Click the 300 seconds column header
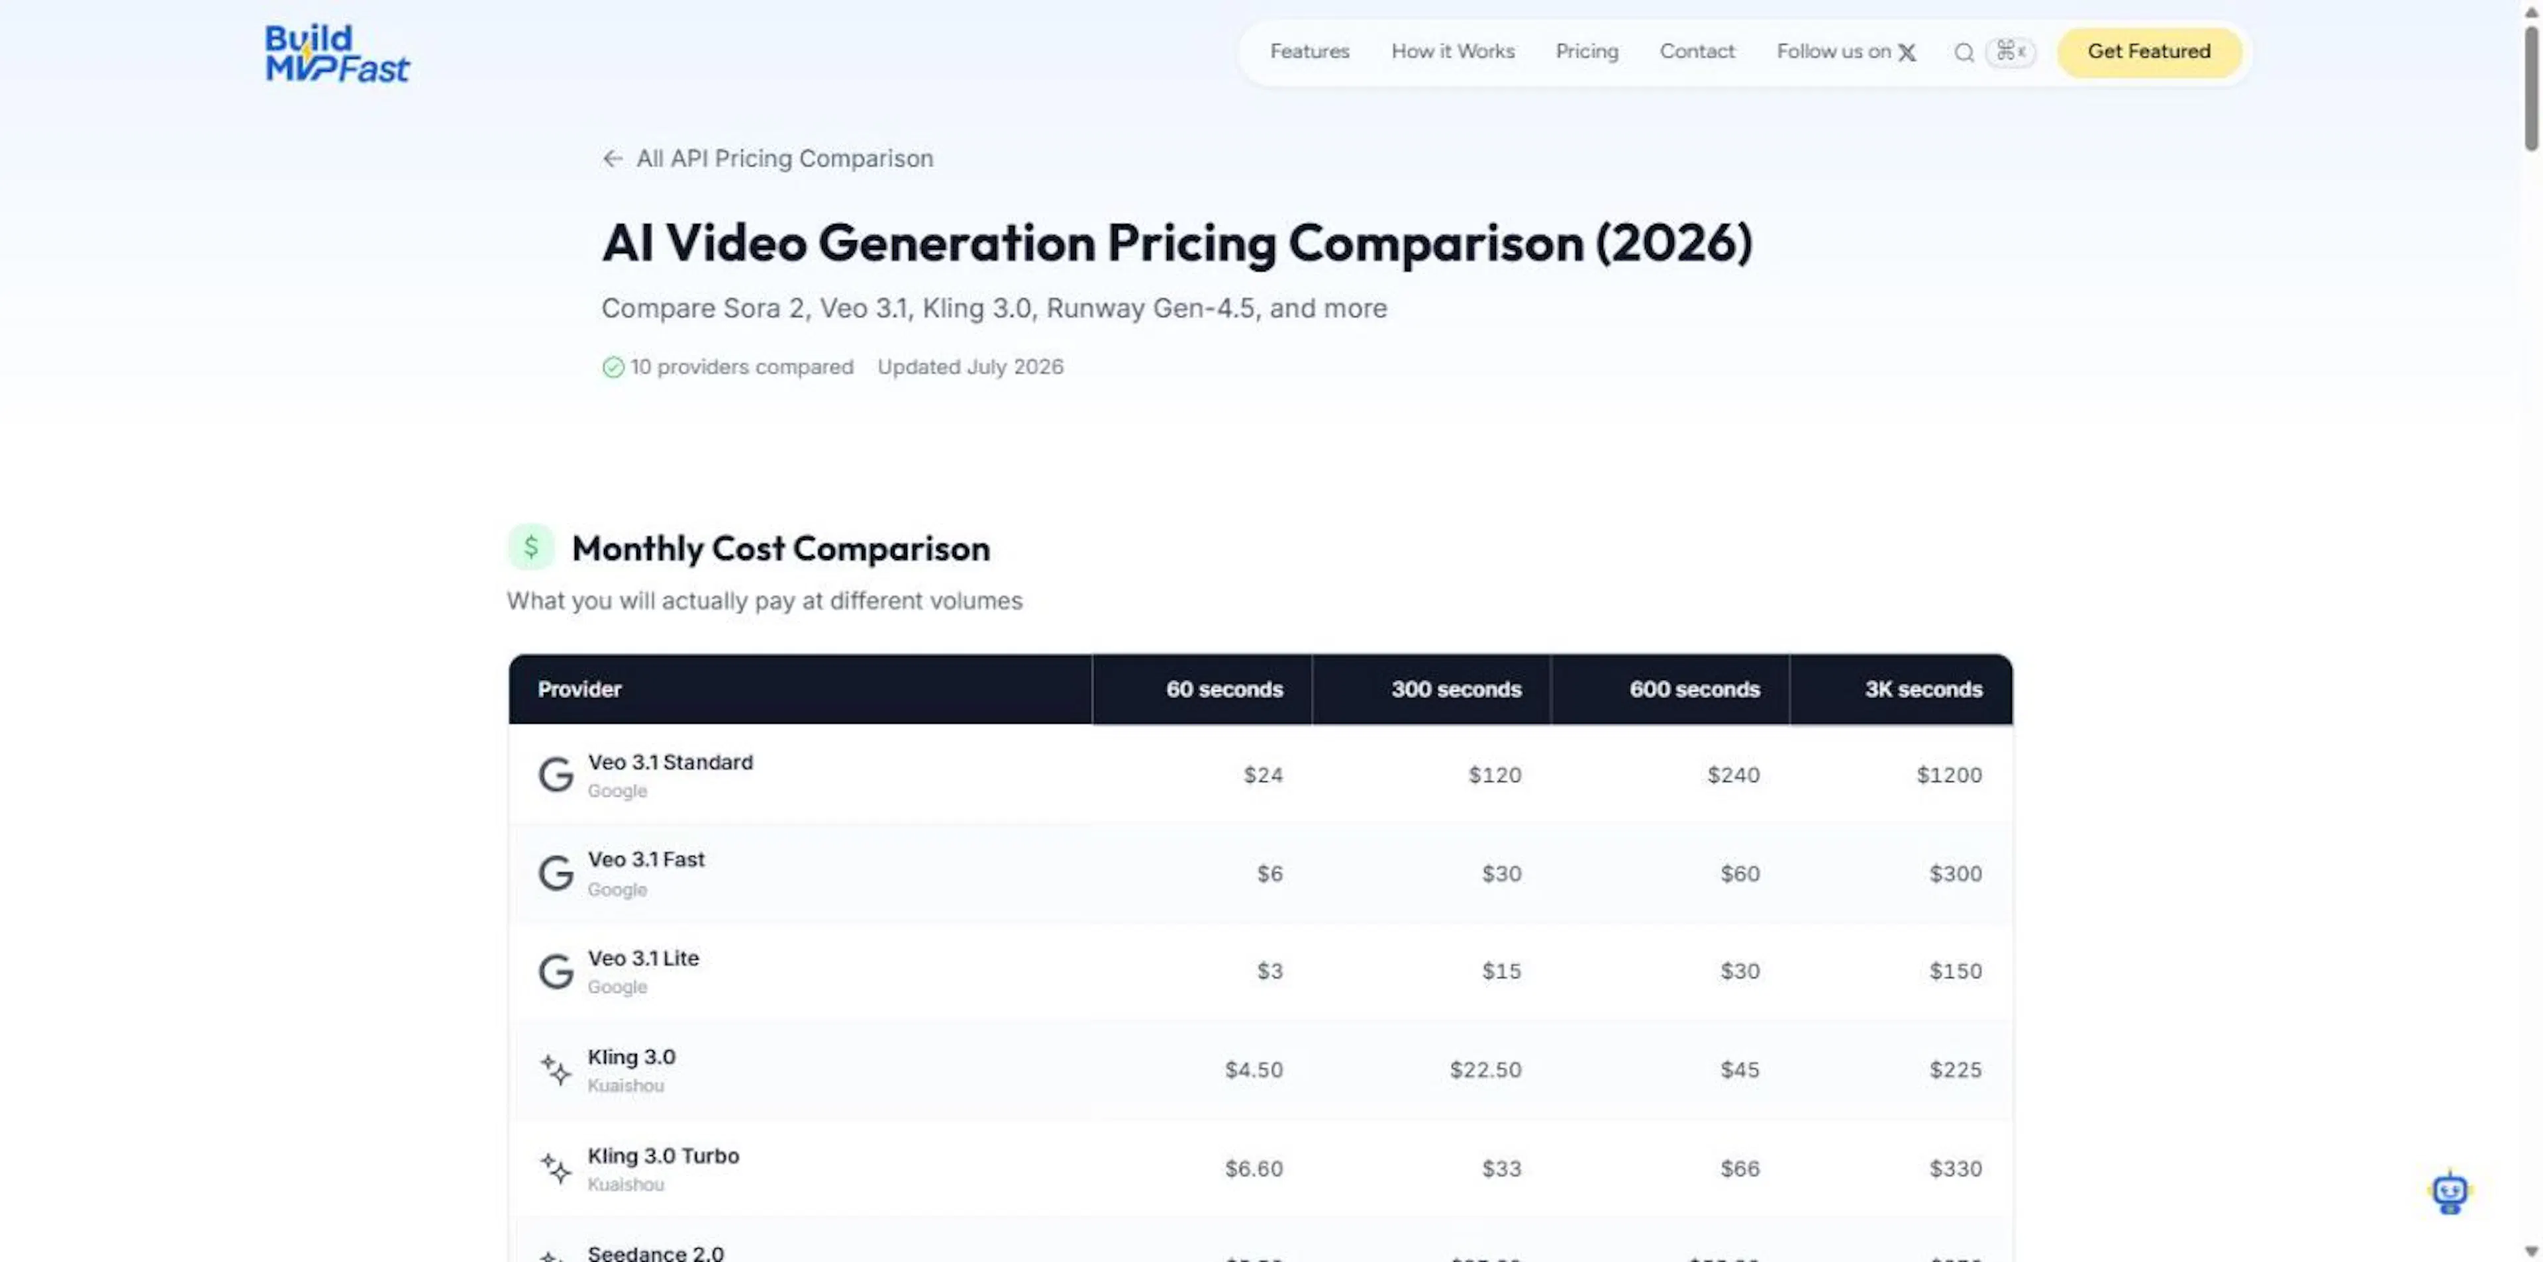 click(1430, 689)
